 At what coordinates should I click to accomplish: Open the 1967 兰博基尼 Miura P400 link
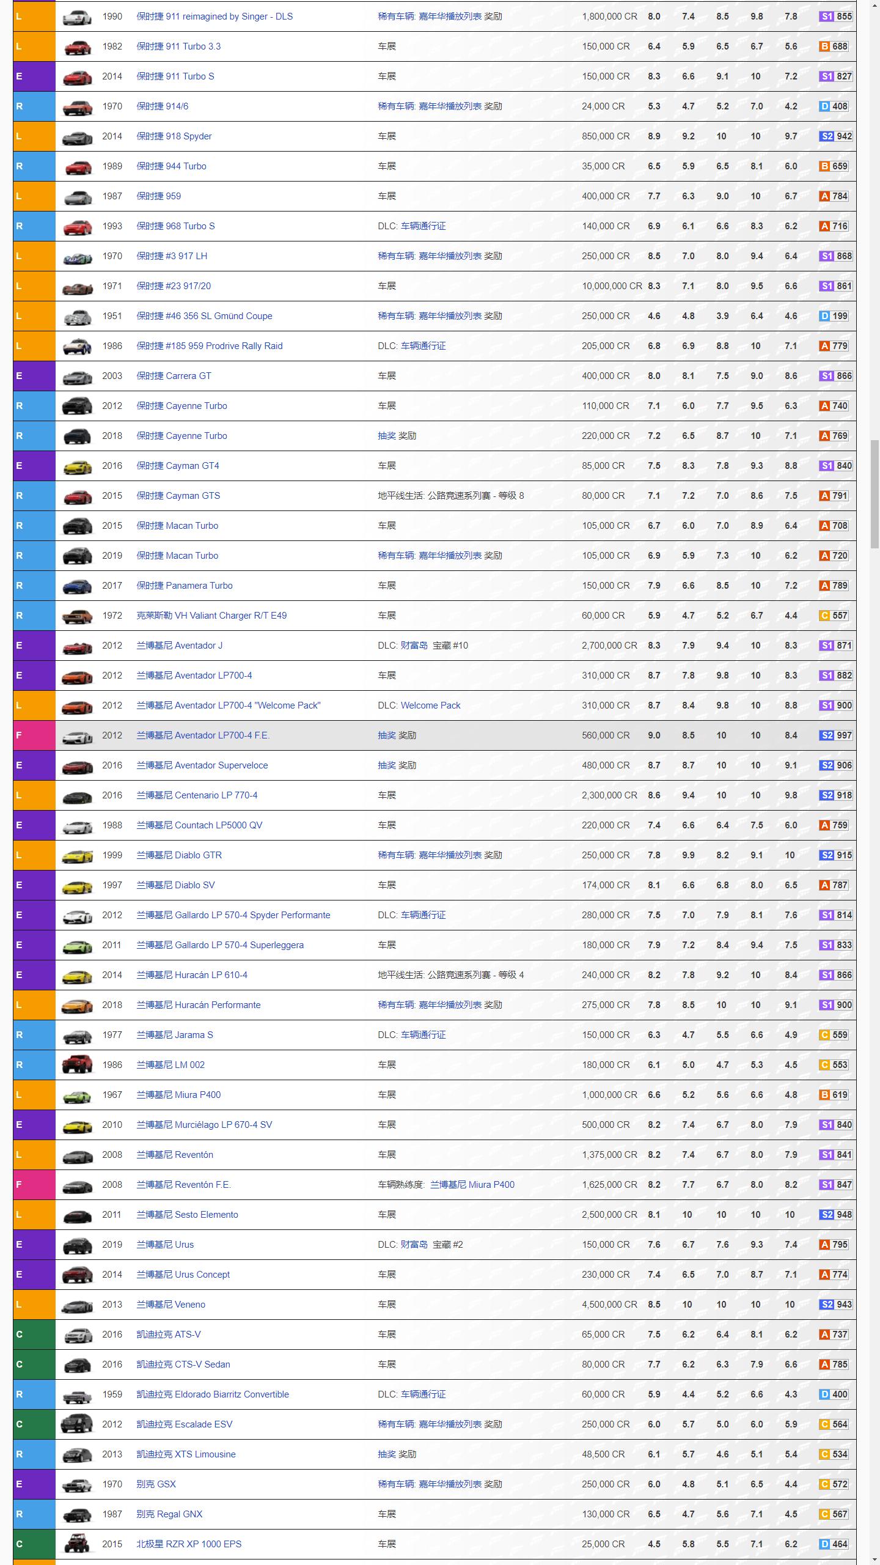(178, 1095)
